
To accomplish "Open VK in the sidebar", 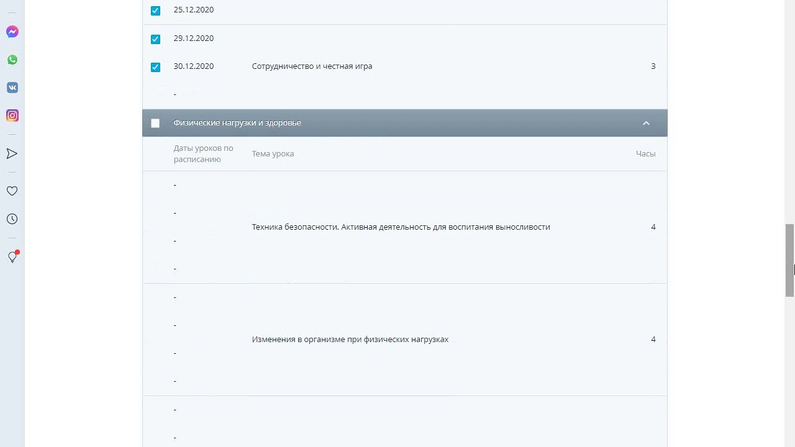I will coord(12,88).
